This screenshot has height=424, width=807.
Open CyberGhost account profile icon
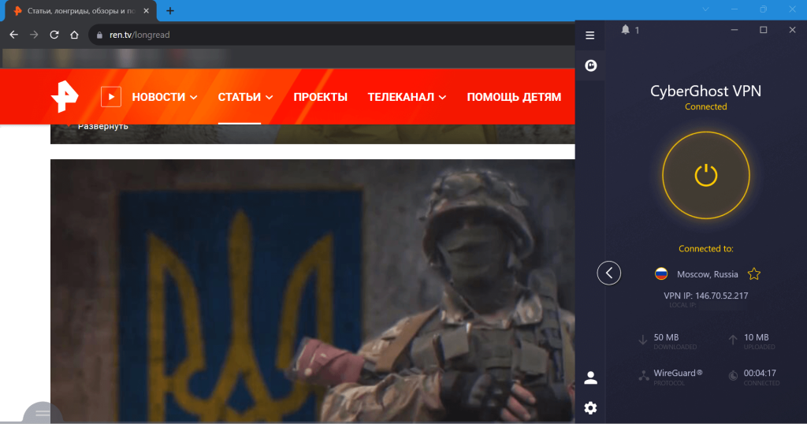pos(590,378)
